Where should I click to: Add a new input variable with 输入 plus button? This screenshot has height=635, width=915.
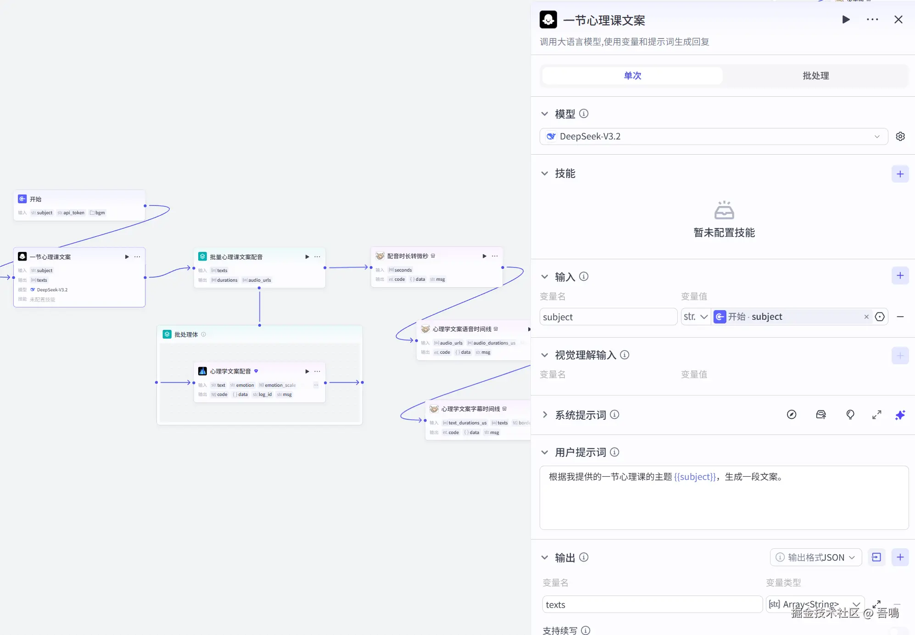900,276
